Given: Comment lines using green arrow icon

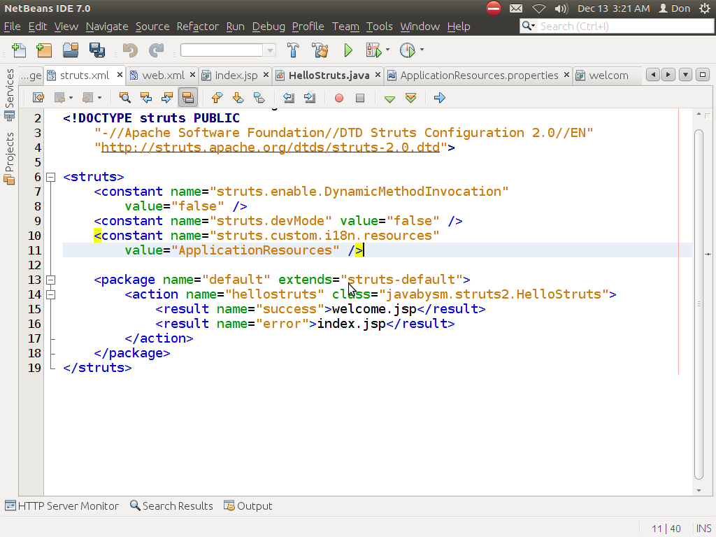Looking at the screenshot, I should 389,98.
